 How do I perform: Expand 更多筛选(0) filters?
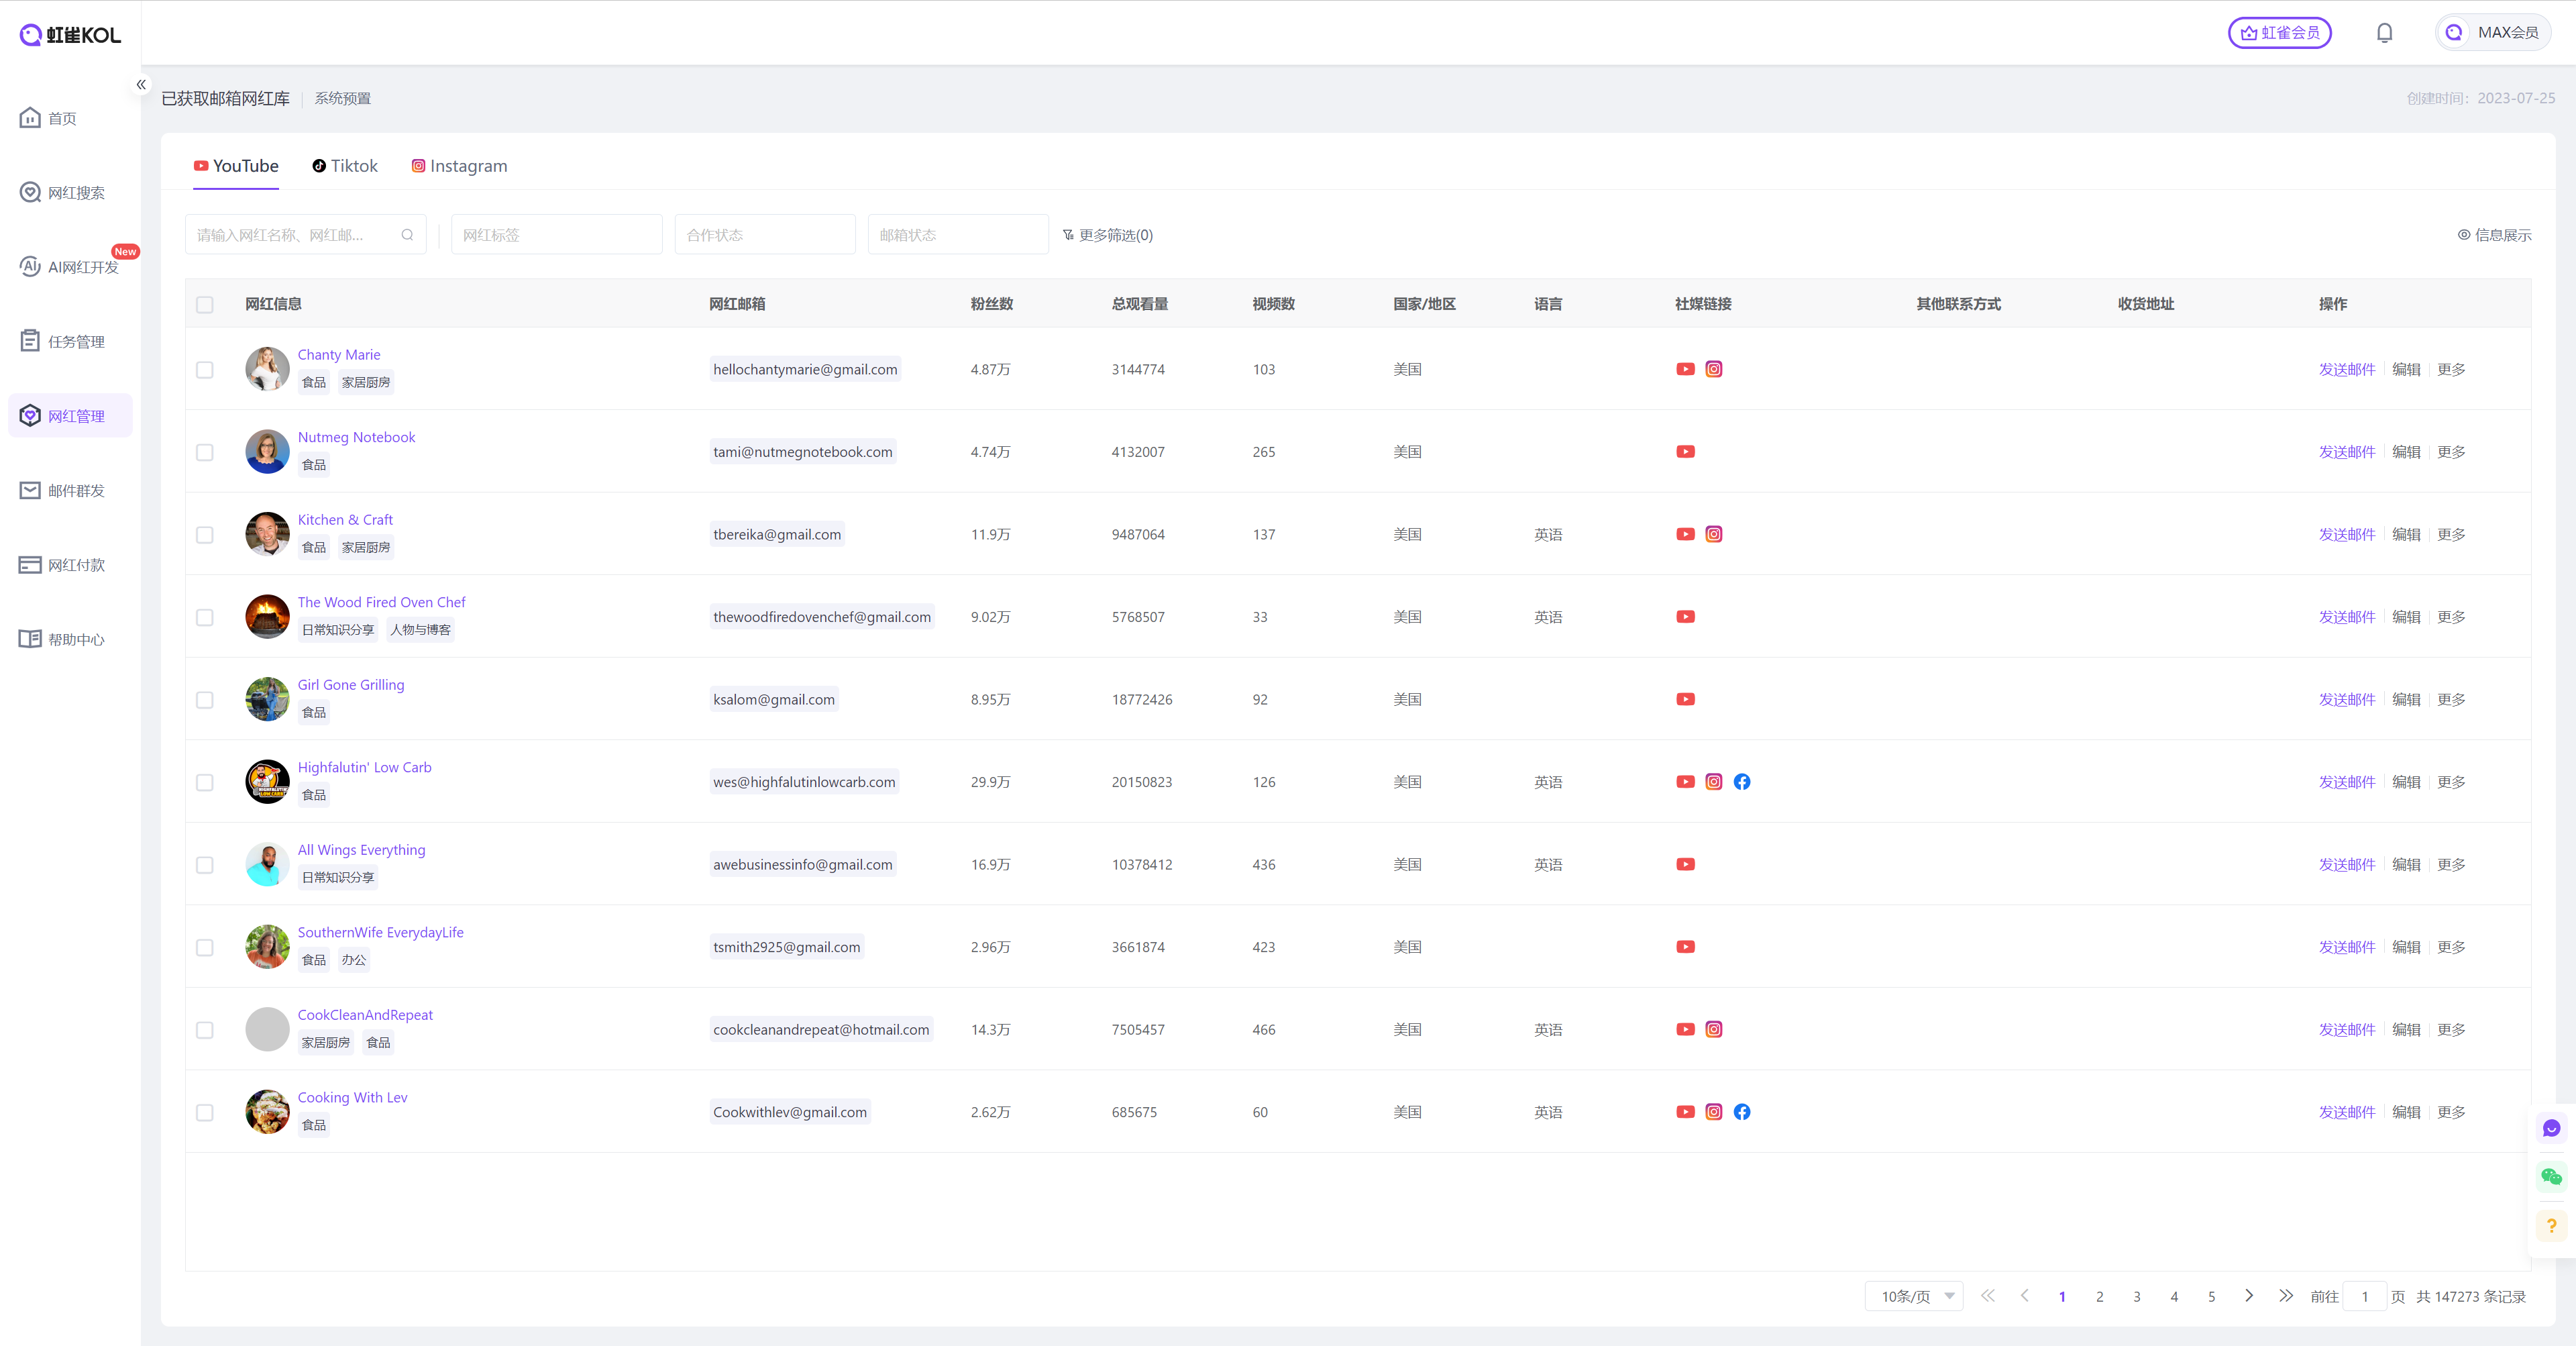(1108, 235)
